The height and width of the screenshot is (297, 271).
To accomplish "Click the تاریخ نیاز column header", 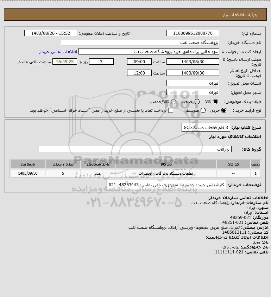I will point(28,164).
